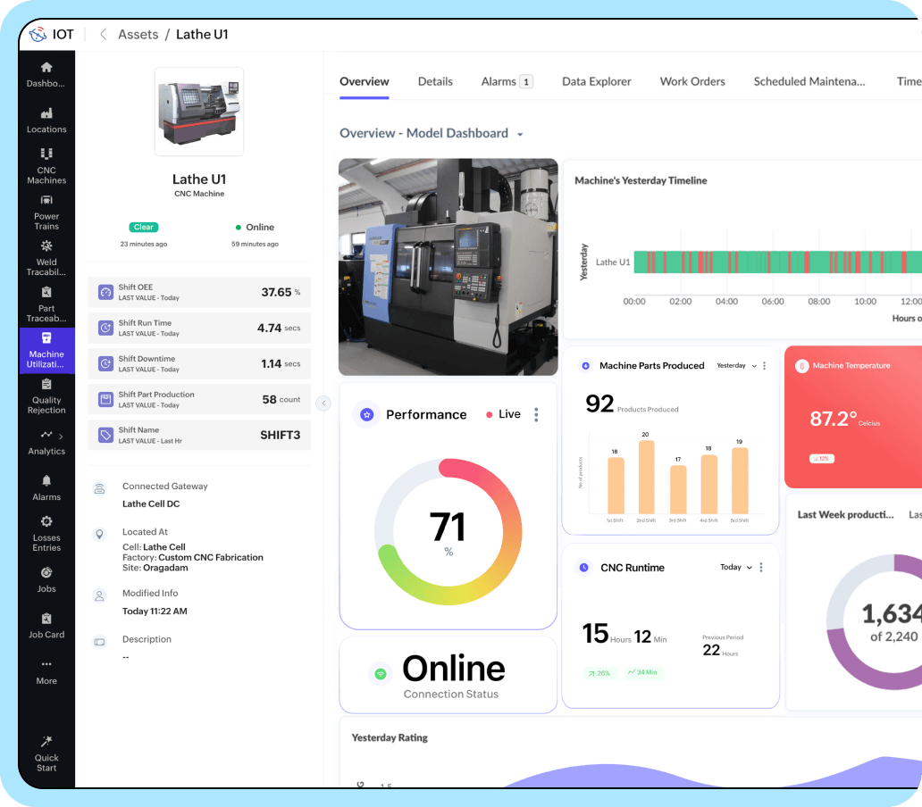Open the Dashboards section in the sidebar
The width and height of the screenshot is (922, 807).
click(x=46, y=75)
